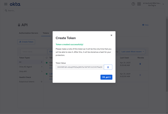
Task: Show Suspicious tokens health check
Action: point(27,82)
